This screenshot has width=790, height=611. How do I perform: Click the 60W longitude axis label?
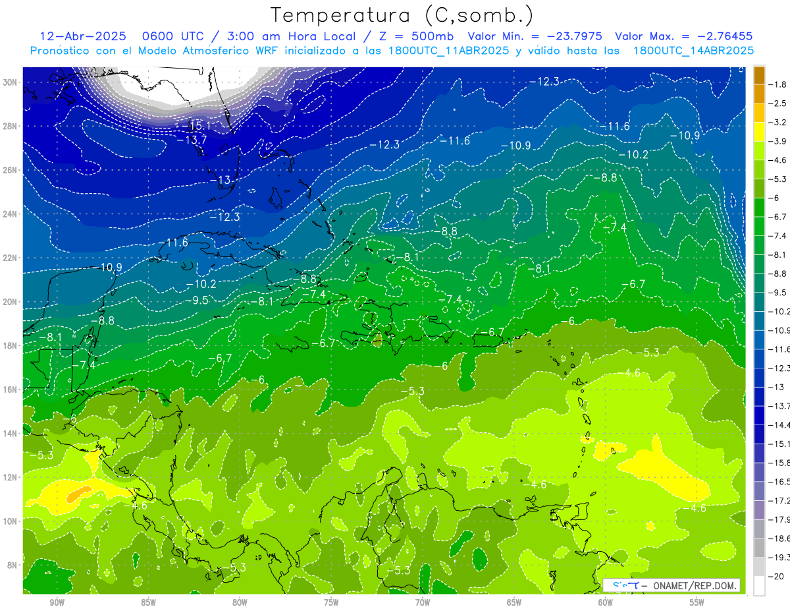pos(606,602)
